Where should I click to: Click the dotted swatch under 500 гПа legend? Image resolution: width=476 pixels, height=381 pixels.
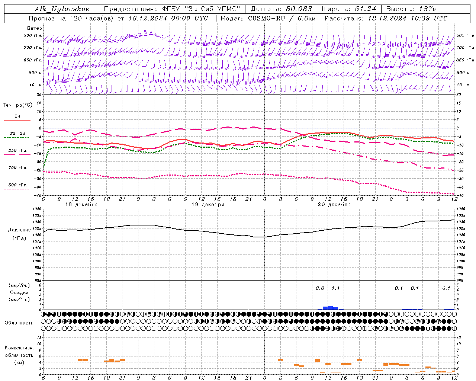(x=17, y=189)
